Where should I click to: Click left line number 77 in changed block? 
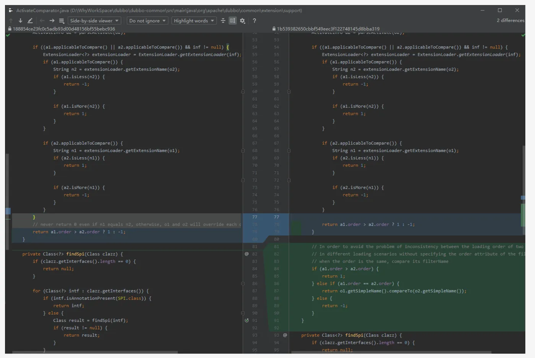point(255,217)
